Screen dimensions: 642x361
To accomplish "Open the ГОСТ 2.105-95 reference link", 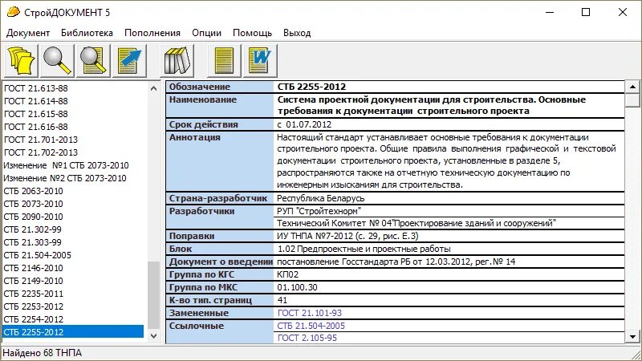I will point(307,338).
